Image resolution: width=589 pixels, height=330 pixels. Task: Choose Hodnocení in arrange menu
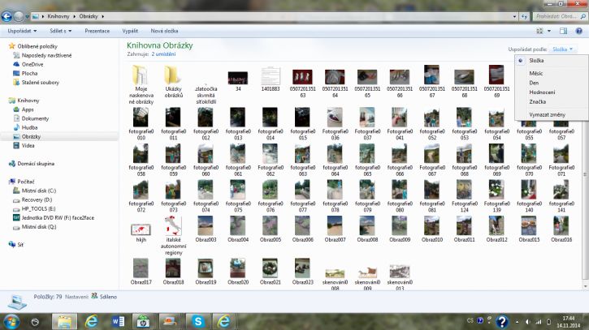pyautogui.click(x=542, y=92)
